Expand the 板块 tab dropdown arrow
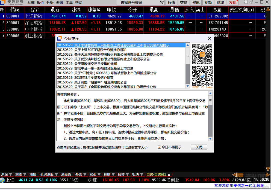 click(x=142, y=174)
